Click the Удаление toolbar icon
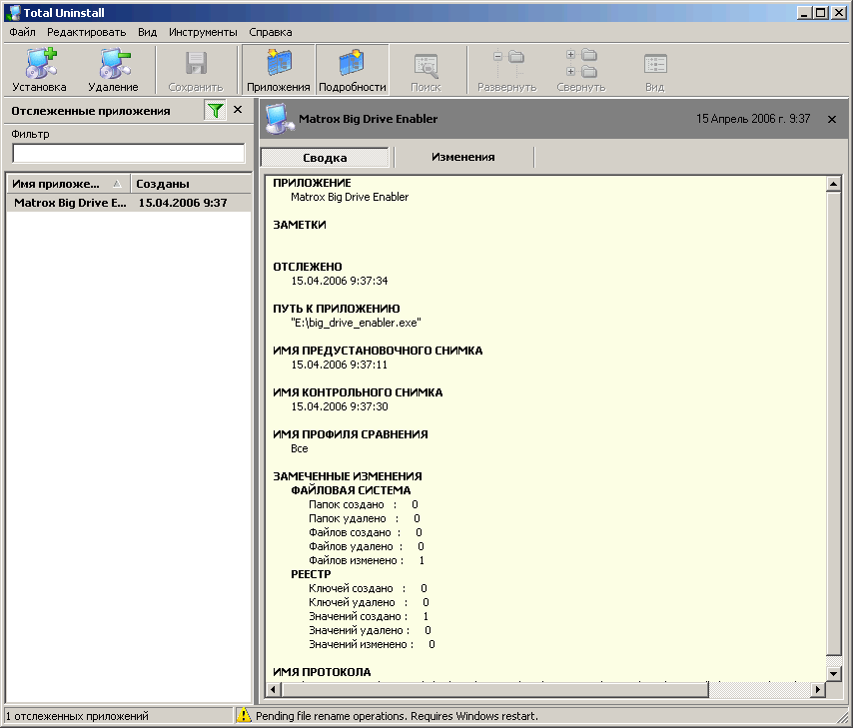Image resolution: width=853 pixels, height=728 pixels. [113, 70]
